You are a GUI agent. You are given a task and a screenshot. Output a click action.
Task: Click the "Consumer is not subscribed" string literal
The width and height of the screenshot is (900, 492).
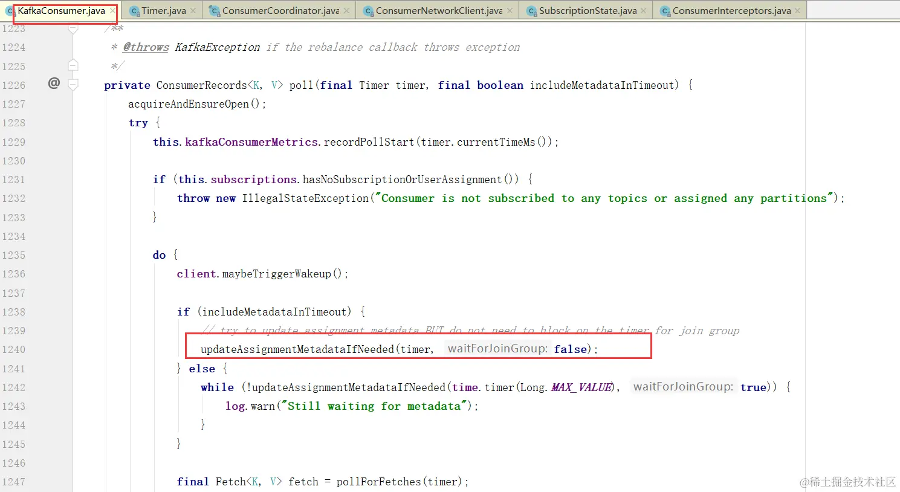click(x=604, y=198)
